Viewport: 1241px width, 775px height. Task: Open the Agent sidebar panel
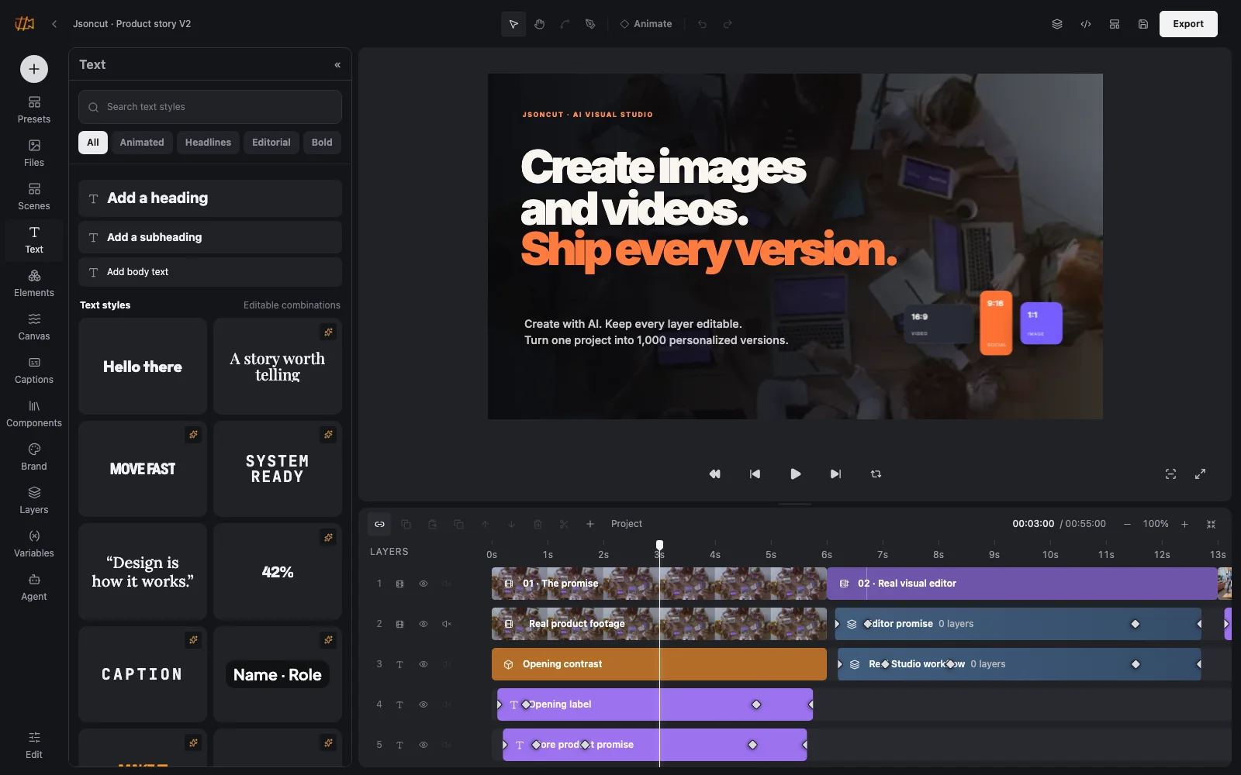[34, 587]
